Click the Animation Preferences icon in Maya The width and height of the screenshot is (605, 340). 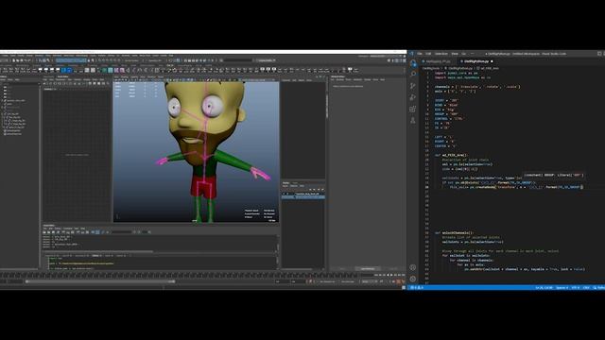click(x=404, y=281)
